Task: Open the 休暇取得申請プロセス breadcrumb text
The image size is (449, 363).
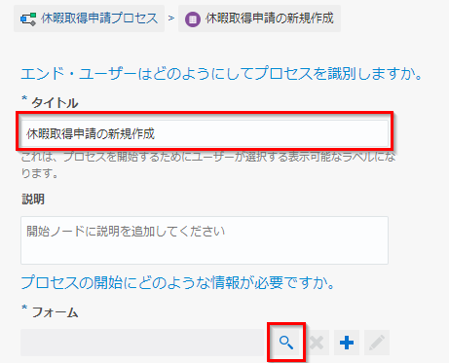Action: click(x=99, y=18)
